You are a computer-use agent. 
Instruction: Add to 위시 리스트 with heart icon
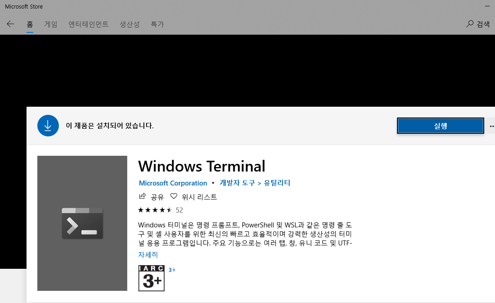[x=174, y=196]
